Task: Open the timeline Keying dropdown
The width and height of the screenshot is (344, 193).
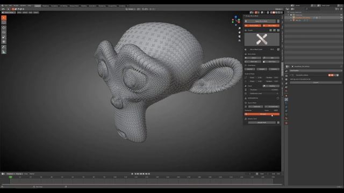Action: coord(19,174)
